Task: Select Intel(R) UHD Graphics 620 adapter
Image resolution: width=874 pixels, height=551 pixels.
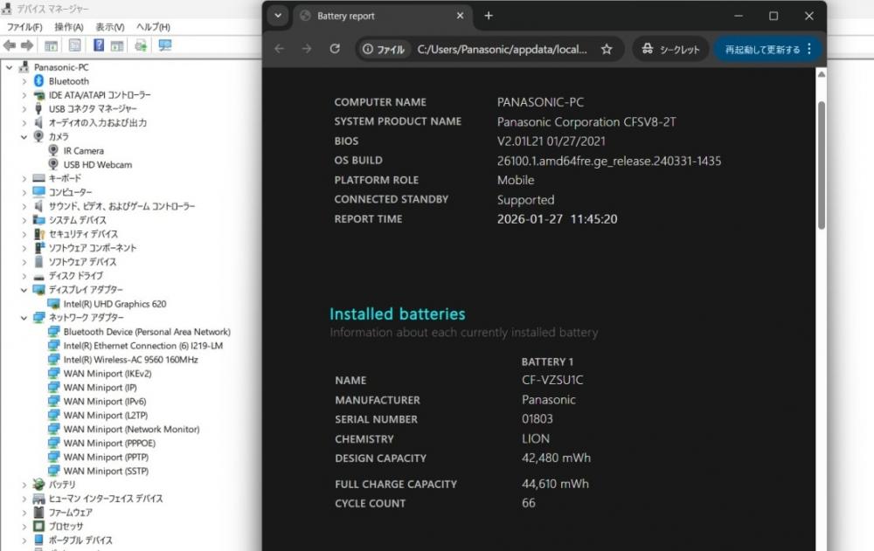Action: coord(114,304)
